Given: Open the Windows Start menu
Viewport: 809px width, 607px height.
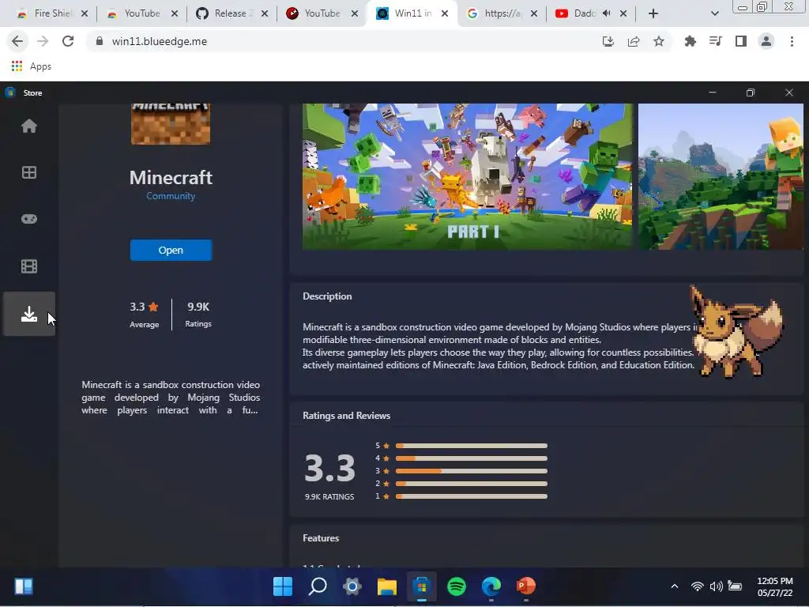Looking at the screenshot, I should coord(283,586).
